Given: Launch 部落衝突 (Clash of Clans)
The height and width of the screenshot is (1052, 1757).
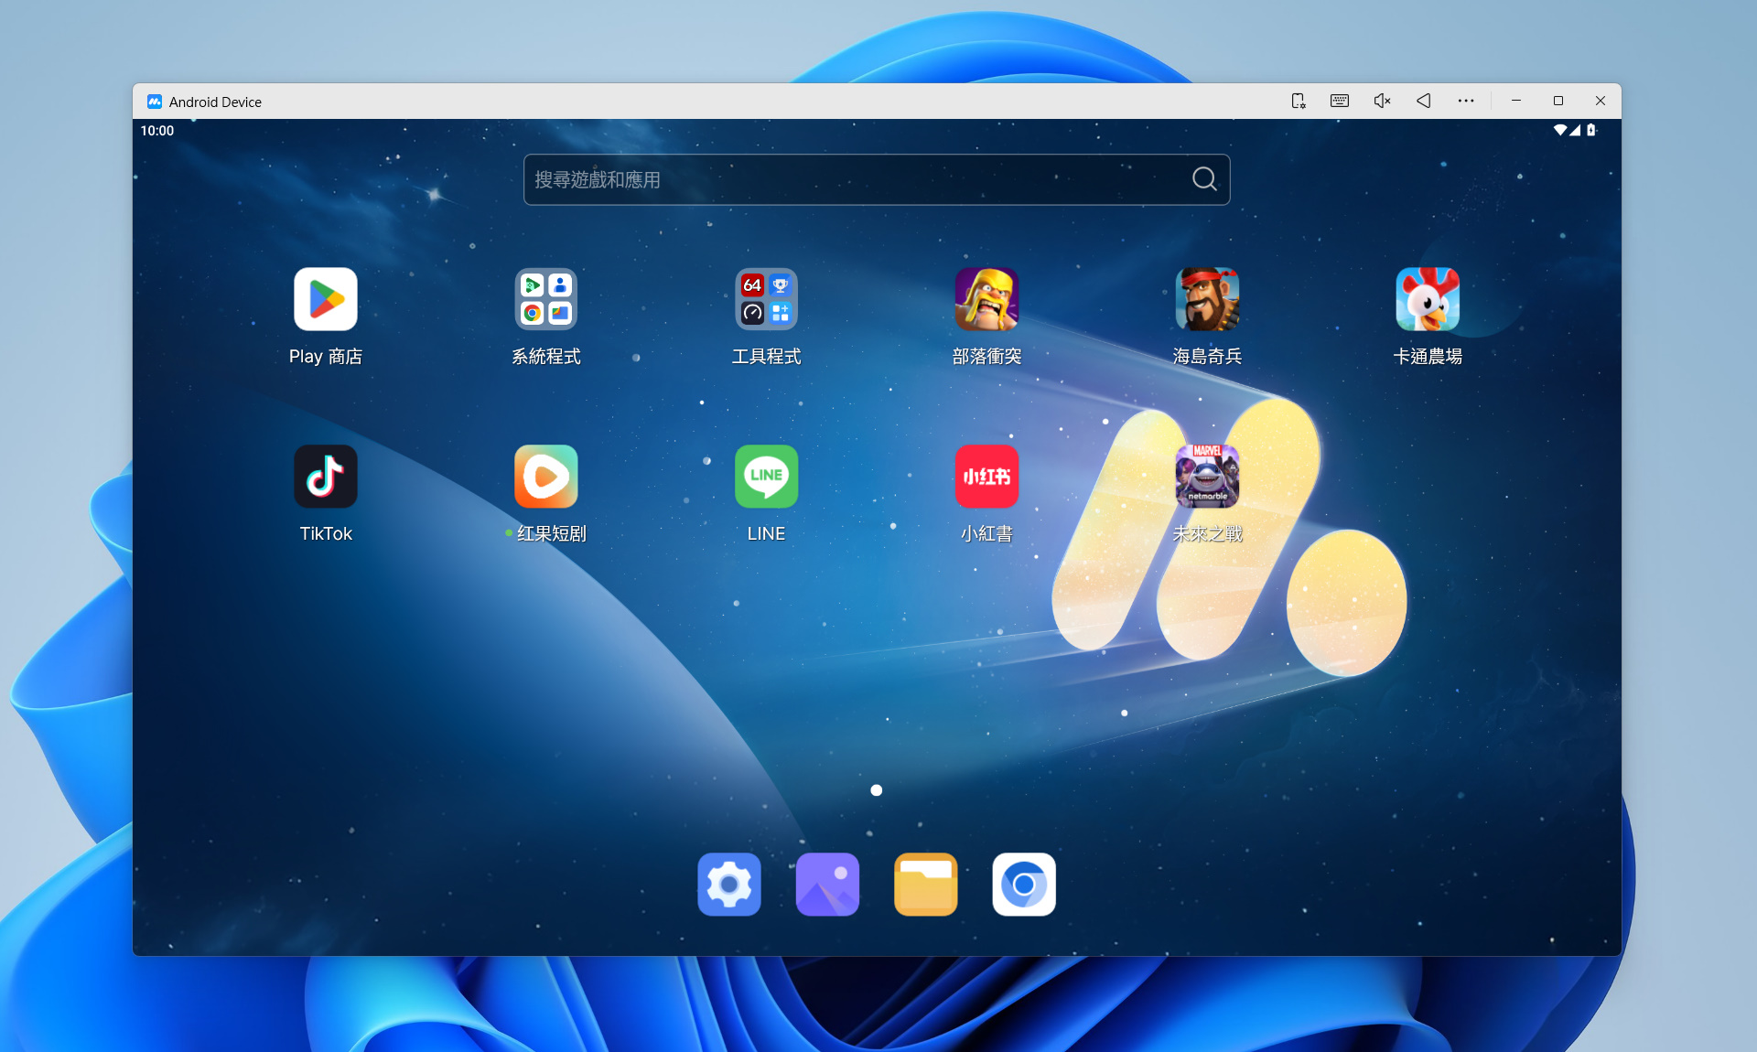Looking at the screenshot, I should pos(986,299).
